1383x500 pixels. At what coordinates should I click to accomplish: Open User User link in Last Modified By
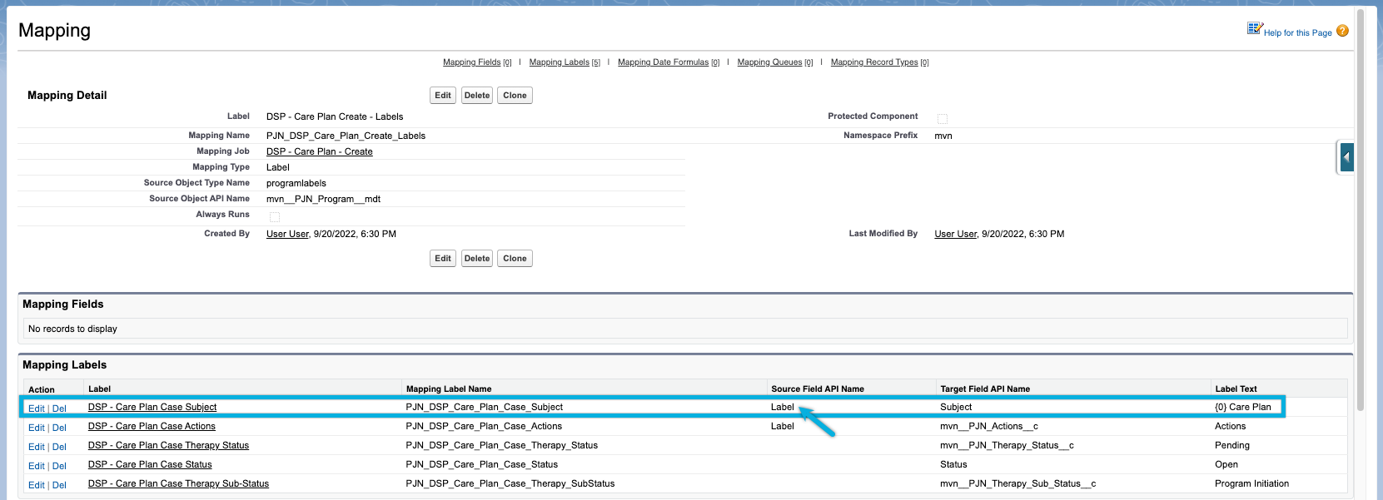pyautogui.click(x=955, y=234)
